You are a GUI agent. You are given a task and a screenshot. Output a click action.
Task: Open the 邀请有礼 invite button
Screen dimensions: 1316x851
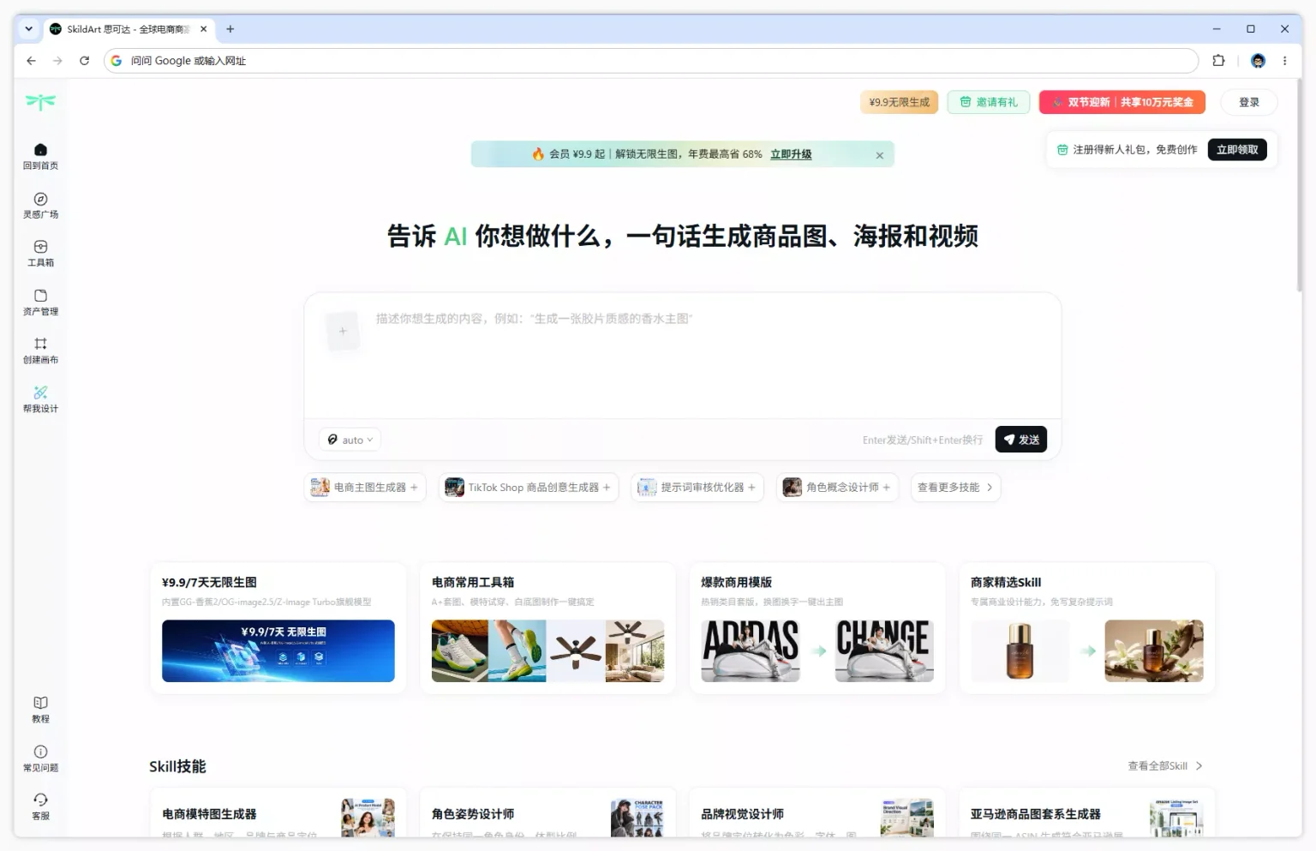[989, 102]
